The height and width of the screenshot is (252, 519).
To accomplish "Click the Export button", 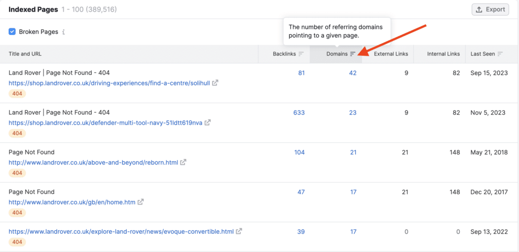I will coord(490,10).
